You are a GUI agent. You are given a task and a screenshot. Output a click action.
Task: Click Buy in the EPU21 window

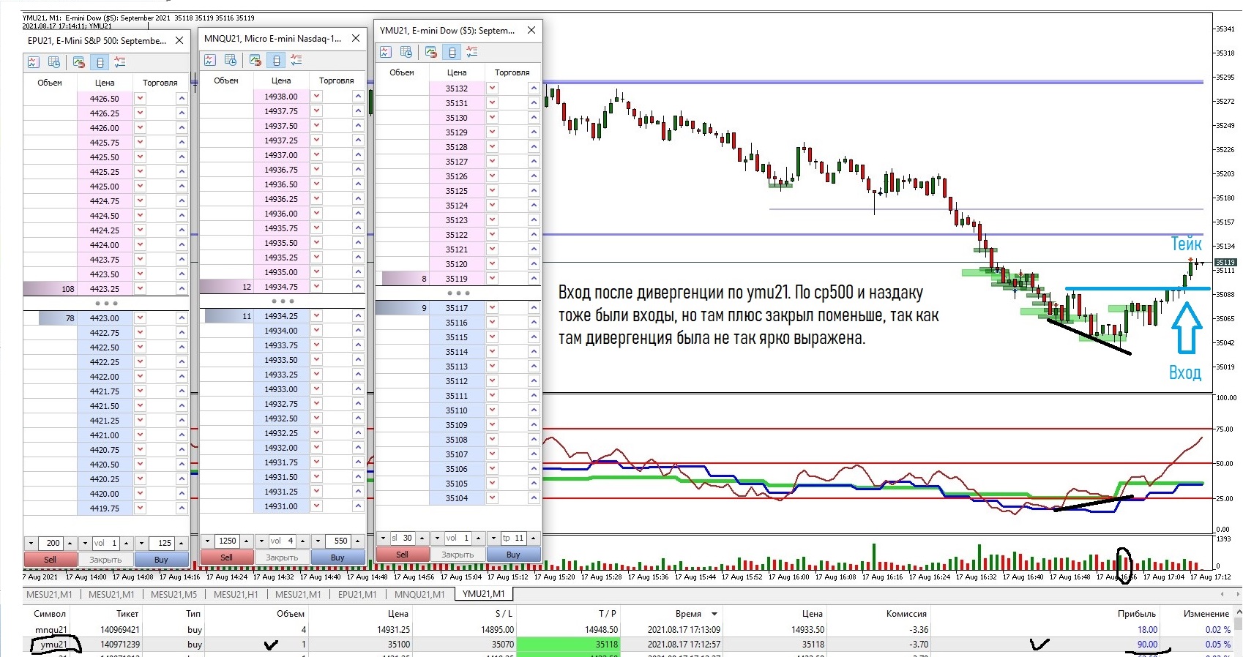coord(161,560)
